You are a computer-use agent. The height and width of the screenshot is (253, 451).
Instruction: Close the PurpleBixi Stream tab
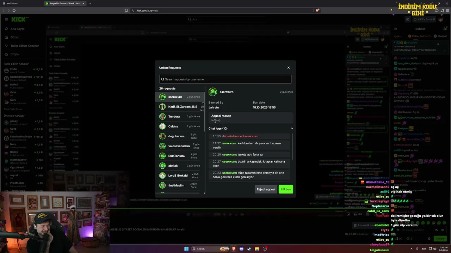(x=84, y=4)
